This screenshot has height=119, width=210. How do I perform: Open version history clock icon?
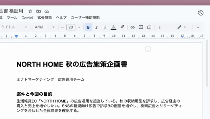coord(200,13)
